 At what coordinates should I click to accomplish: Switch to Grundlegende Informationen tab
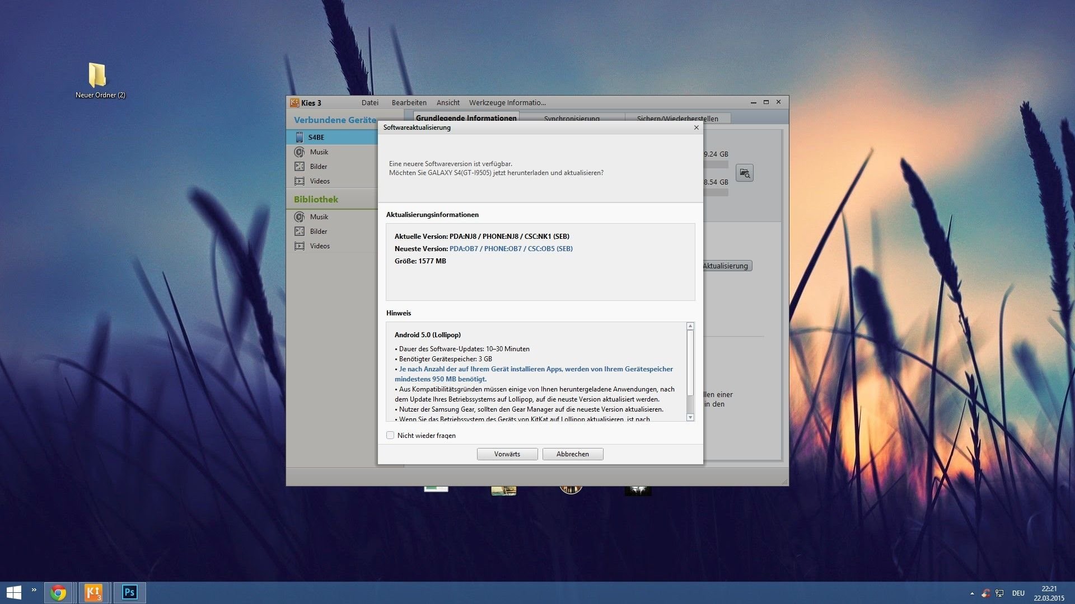pyautogui.click(x=466, y=117)
